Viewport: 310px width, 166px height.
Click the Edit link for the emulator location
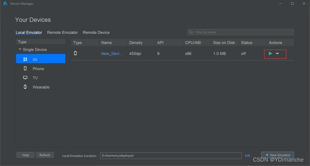247,155
